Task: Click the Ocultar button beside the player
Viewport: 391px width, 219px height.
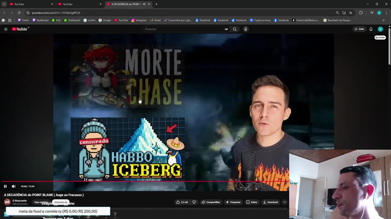Action: [380, 37]
